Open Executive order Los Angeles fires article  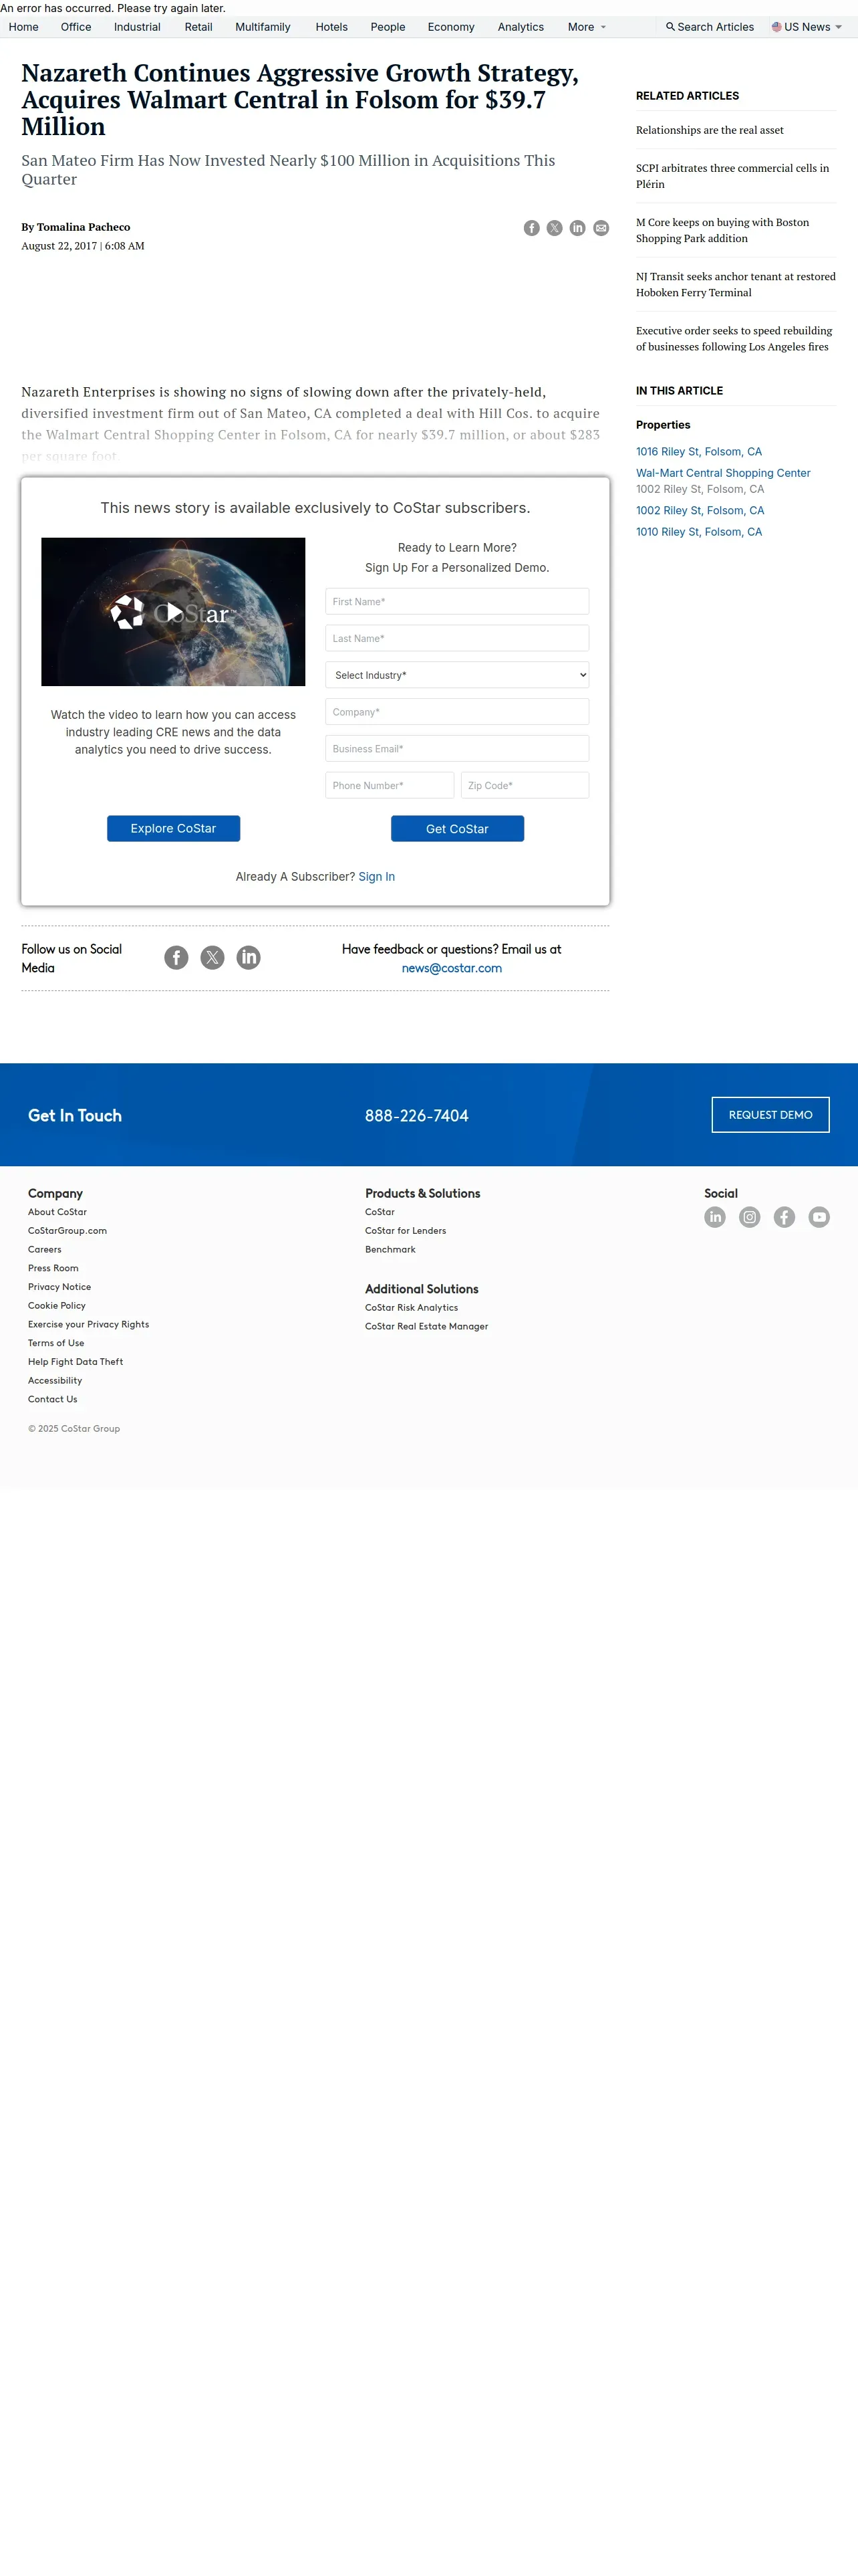tap(734, 339)
